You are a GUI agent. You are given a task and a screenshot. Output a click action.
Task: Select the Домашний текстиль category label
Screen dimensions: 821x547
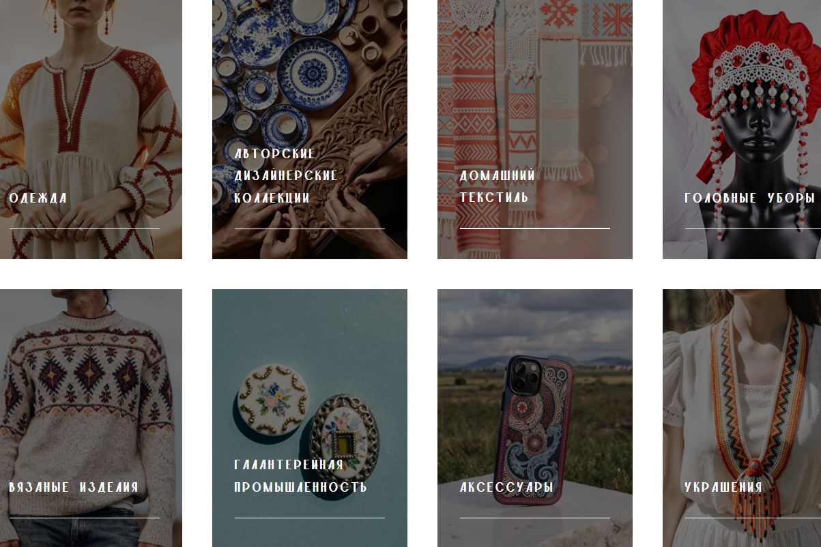(x=498, y=187)
